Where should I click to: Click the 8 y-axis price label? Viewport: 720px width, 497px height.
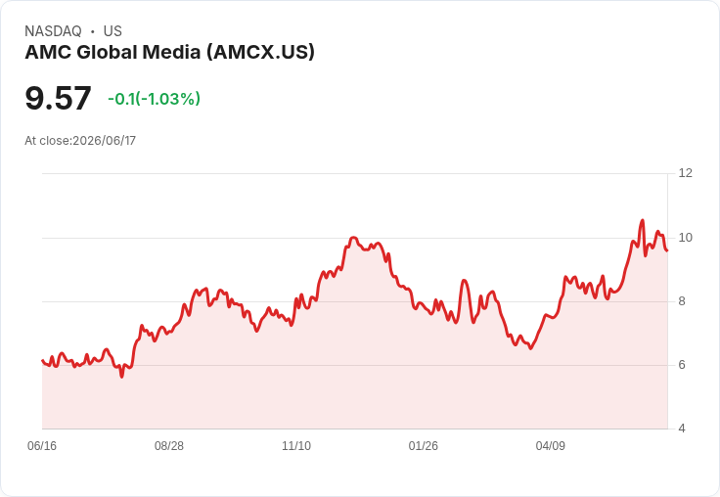click(682, 301)
